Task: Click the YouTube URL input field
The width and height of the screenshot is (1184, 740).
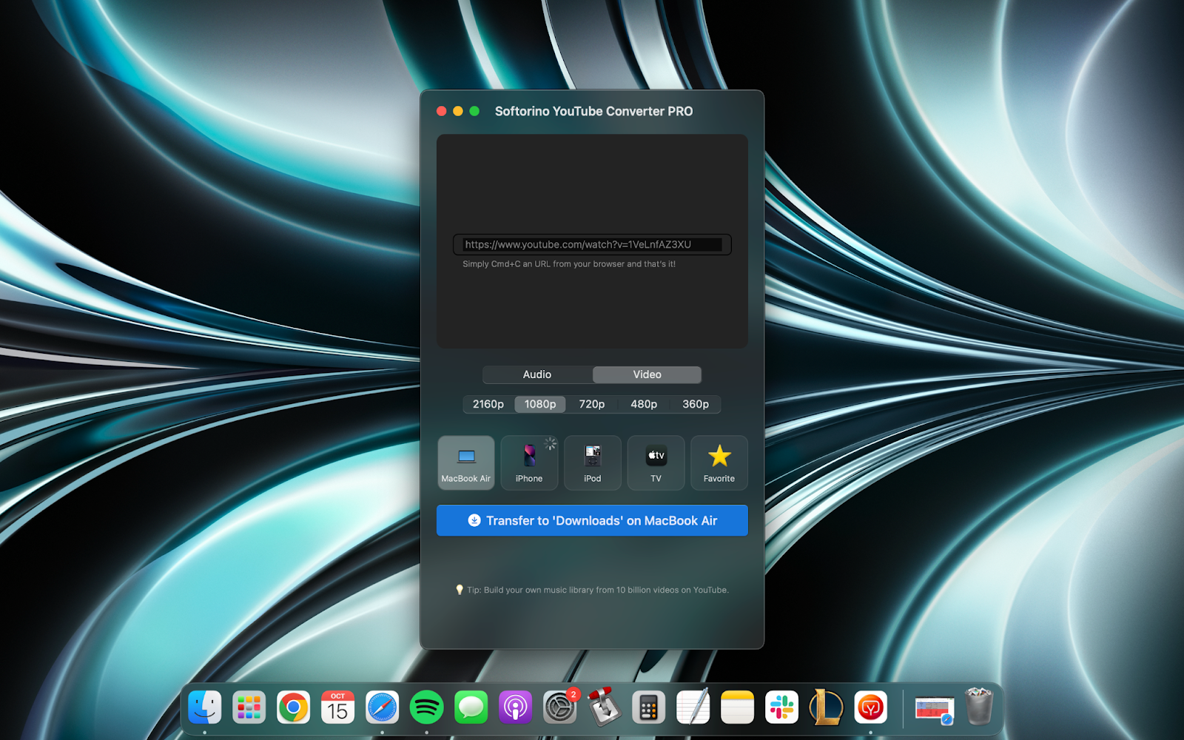Action: pyautogui.click(x=592, y=244)
